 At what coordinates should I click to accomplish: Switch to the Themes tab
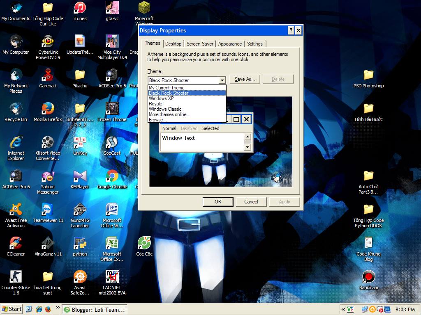152,43
